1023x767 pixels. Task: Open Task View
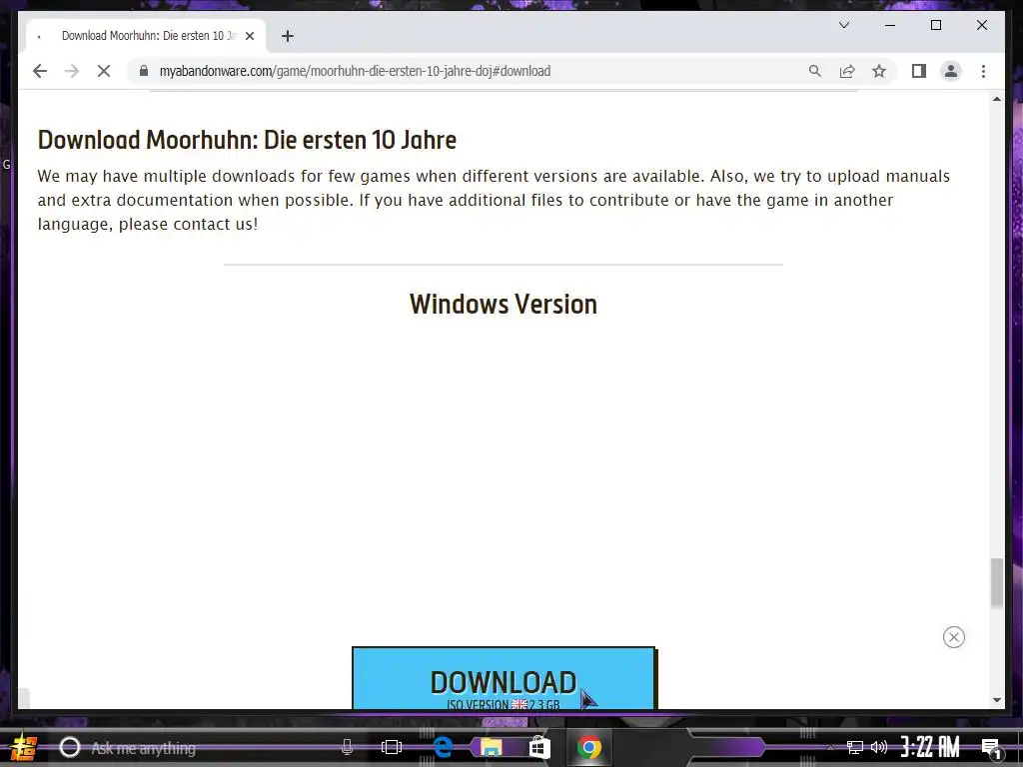pos(392,747)
